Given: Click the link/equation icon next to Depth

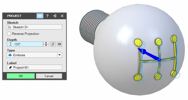Looking at the screenshot, I should (x=53, y=44).
